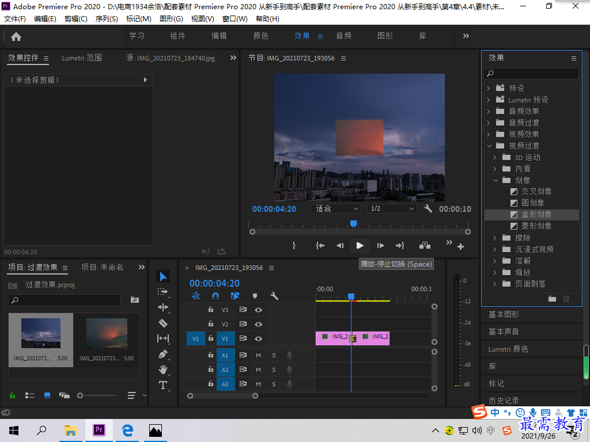The width and height of the screenshot is (590, 442).
Task: Open the zoom level dropdown
Action: 336,208
